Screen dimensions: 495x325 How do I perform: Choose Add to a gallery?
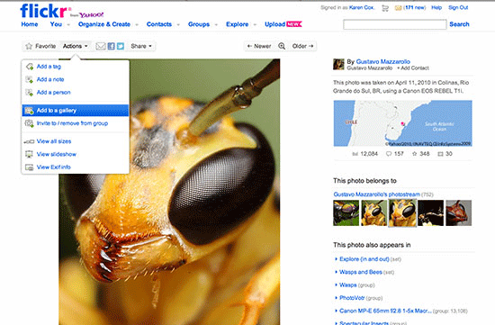click(76, 111)
